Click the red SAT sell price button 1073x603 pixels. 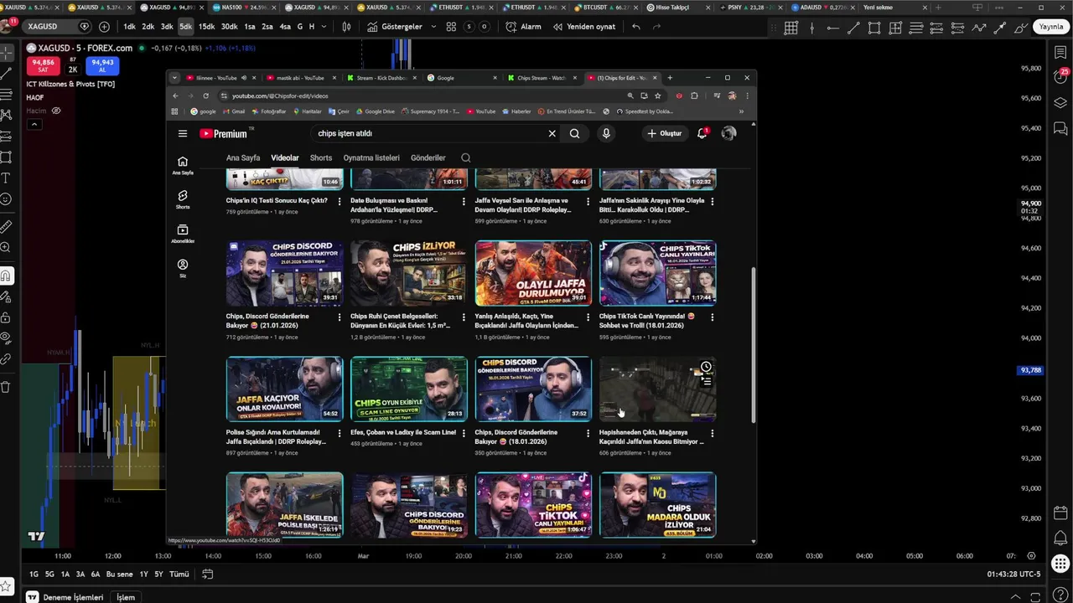coord(44,65)
